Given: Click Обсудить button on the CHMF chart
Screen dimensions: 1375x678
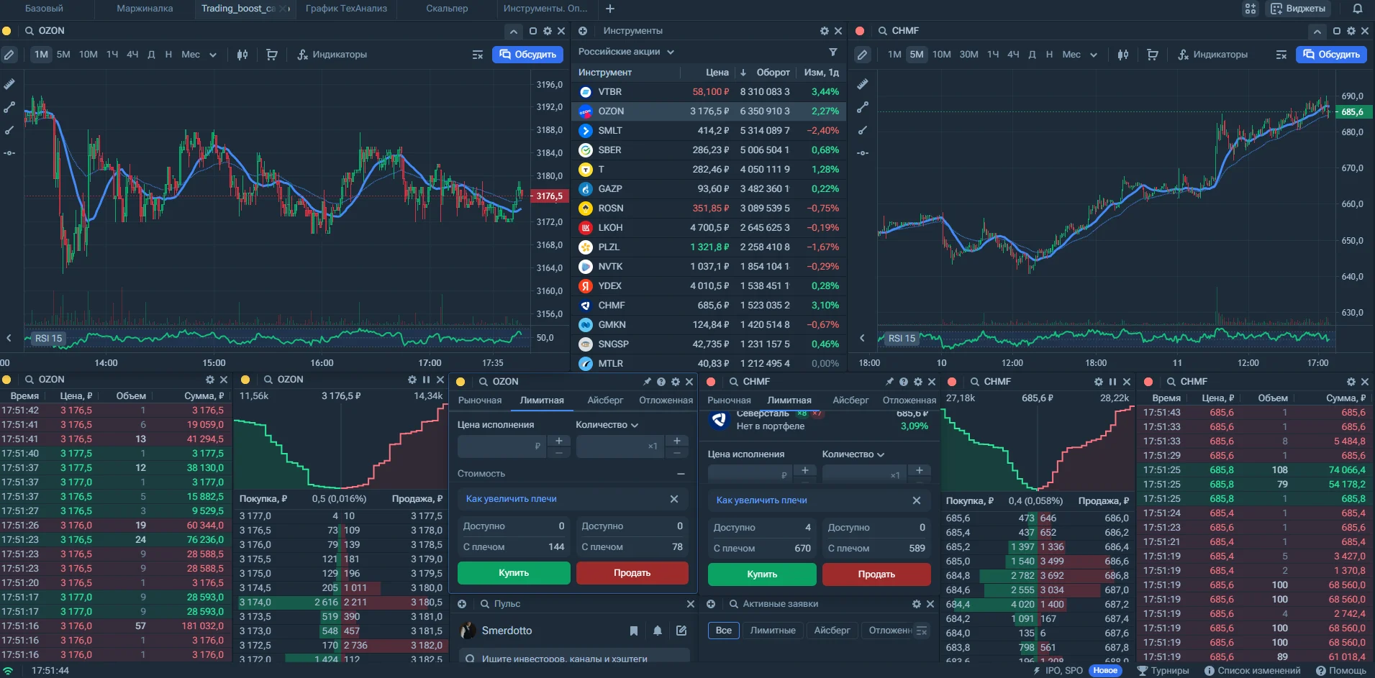Looking at the screenshot, I should (x=1331, y=55).
